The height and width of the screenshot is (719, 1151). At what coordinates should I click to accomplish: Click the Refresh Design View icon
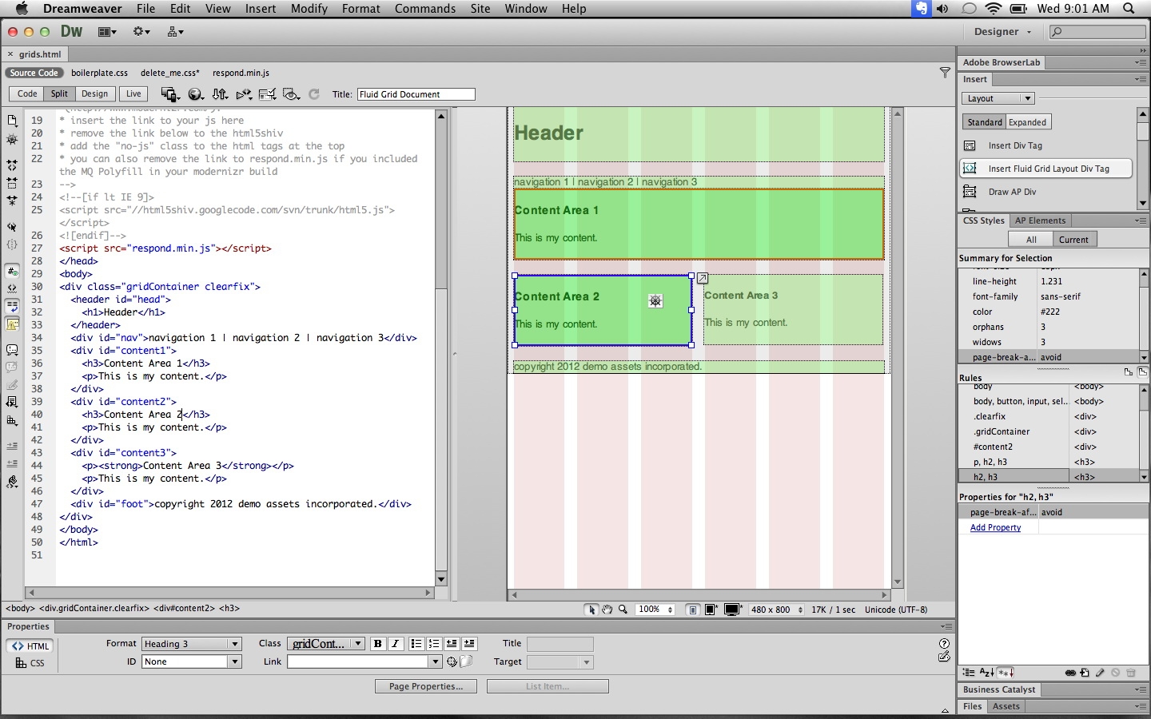click(314, 94)
